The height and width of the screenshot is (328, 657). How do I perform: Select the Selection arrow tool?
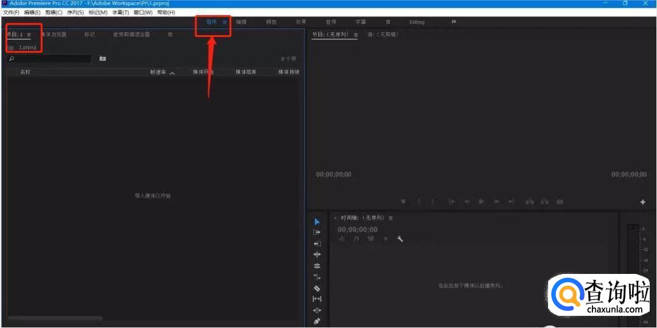pos(317,222)
